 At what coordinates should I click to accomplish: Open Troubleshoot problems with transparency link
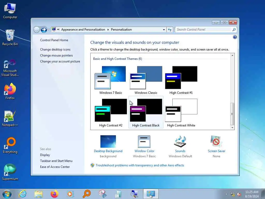click(140, 165)
